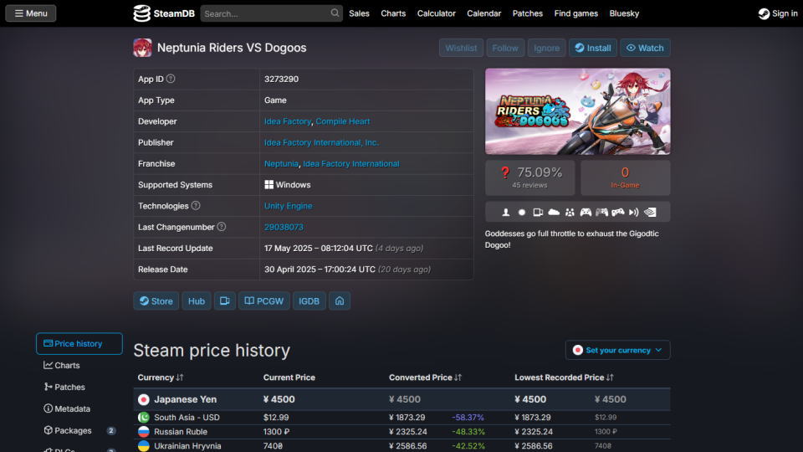The height and width of the screenshot is (452, 803).
Task: Click the achievements circle icon
Action: coord(522,212)
